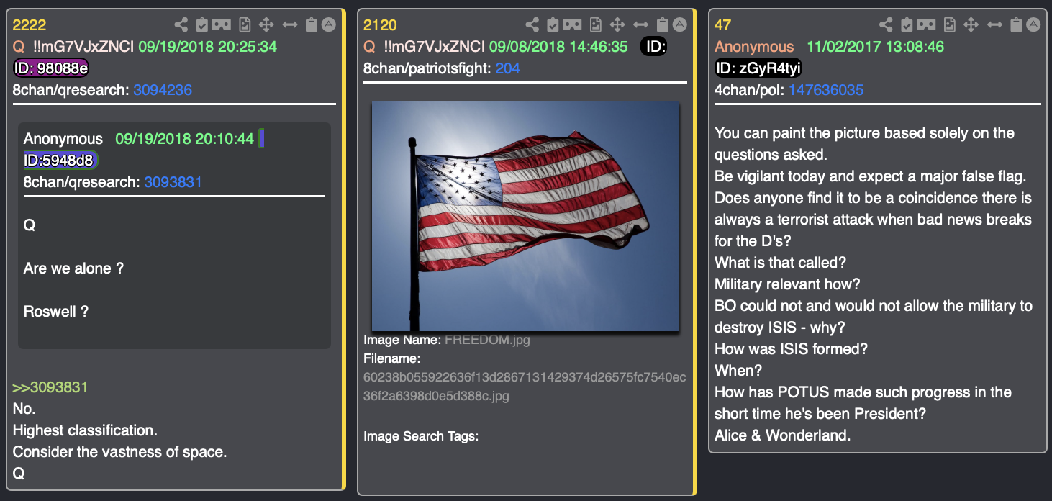This screenshot has width=1052, height=501.
Task: Collapse post 2120 with the circled up-arrow
Action: coord(679,25)
